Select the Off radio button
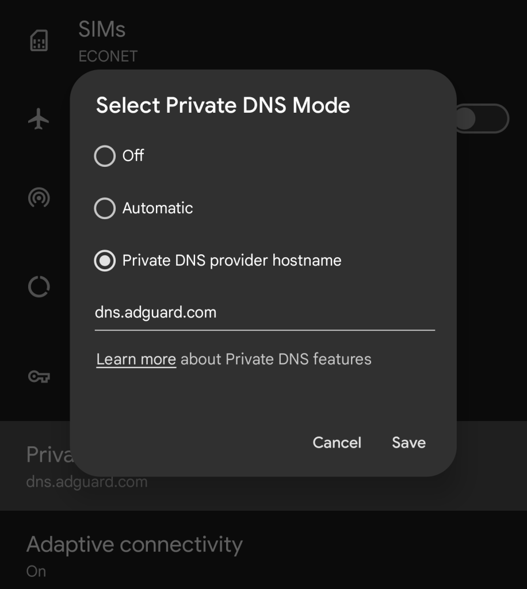 point(105,156)
